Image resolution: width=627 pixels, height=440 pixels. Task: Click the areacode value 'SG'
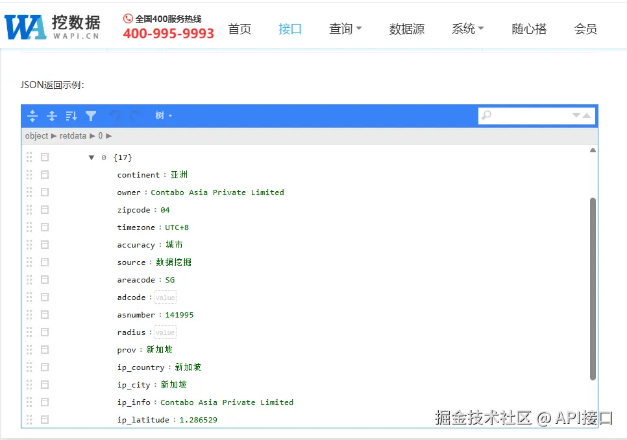coord(170,280)
